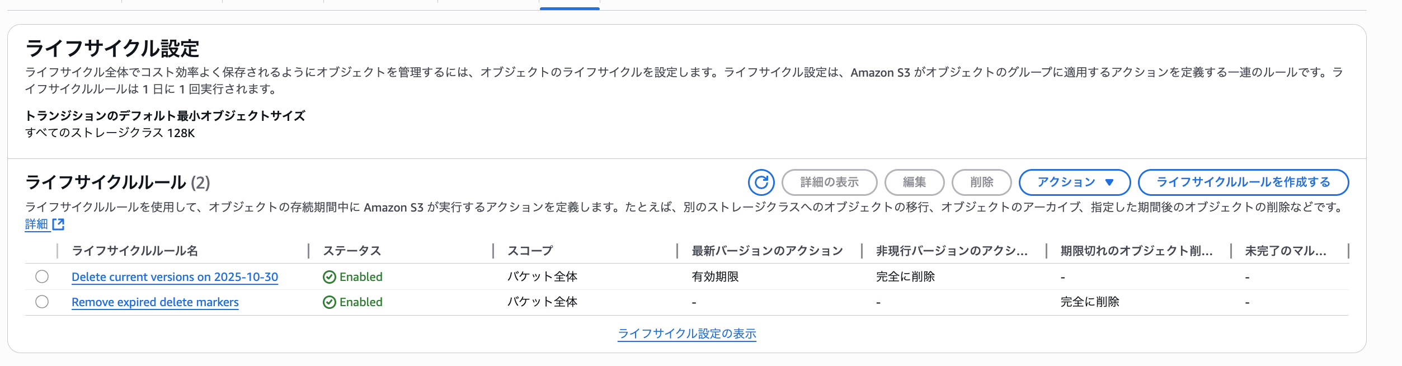
Task: Open Remove expired delete markers rule link
Action: pyautogui.click(x=155, y=302)
